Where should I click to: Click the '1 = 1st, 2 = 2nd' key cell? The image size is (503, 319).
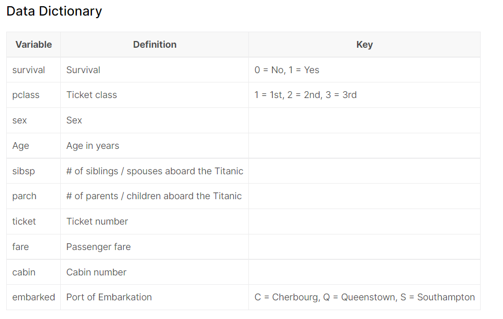coord(306,95)
